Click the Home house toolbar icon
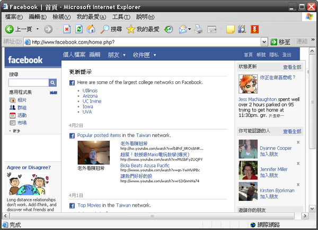The width and height of the screenshot is (318, 230). tap(91, 29)
